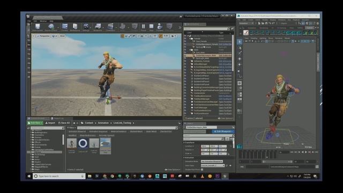343x193 pixels.
Task: Toggle visibility of Cam_Female actor
Action: tap(185, 41)
